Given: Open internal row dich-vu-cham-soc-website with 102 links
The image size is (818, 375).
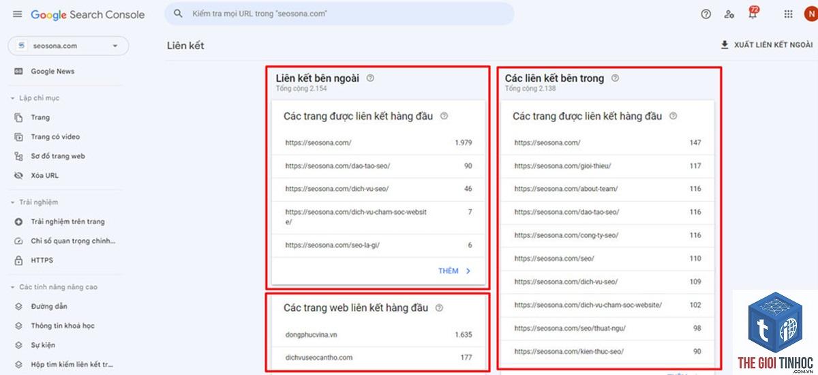Looking at the screenshot, I should (607, 305).
